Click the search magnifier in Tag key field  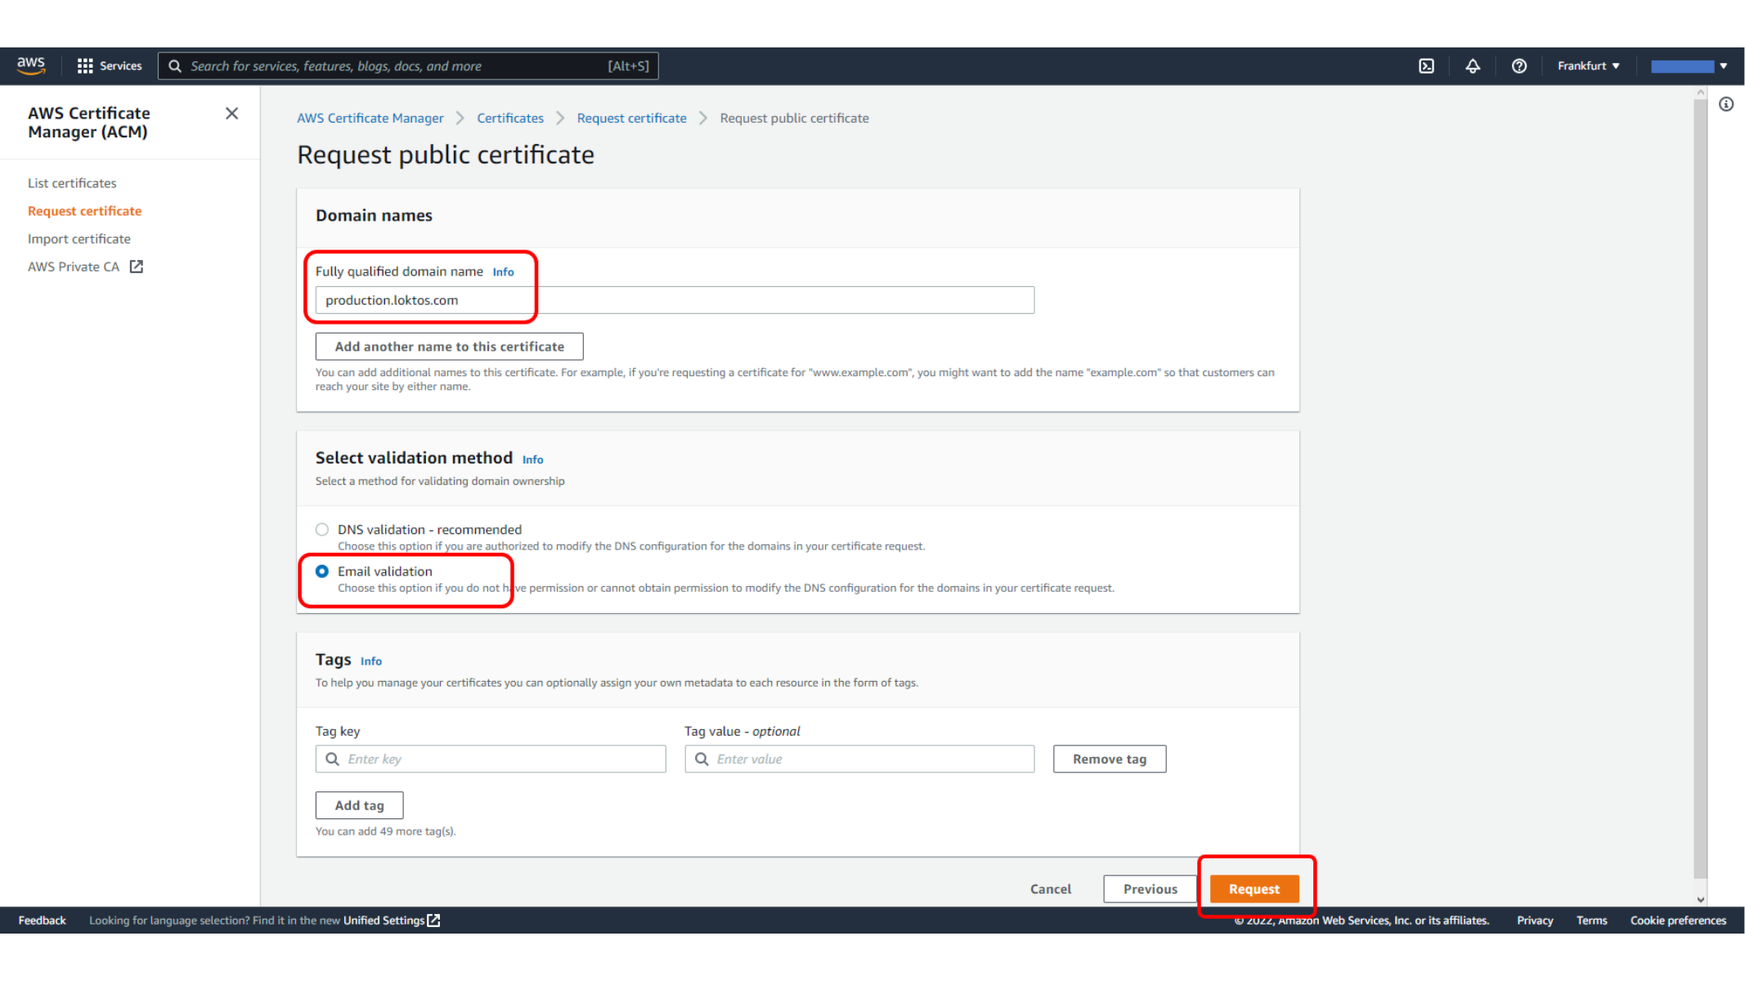tap(332, 759)
